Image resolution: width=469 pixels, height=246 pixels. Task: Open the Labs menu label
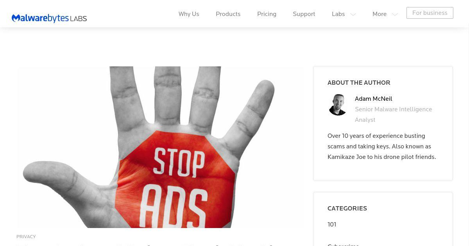(x=338, y=14)
